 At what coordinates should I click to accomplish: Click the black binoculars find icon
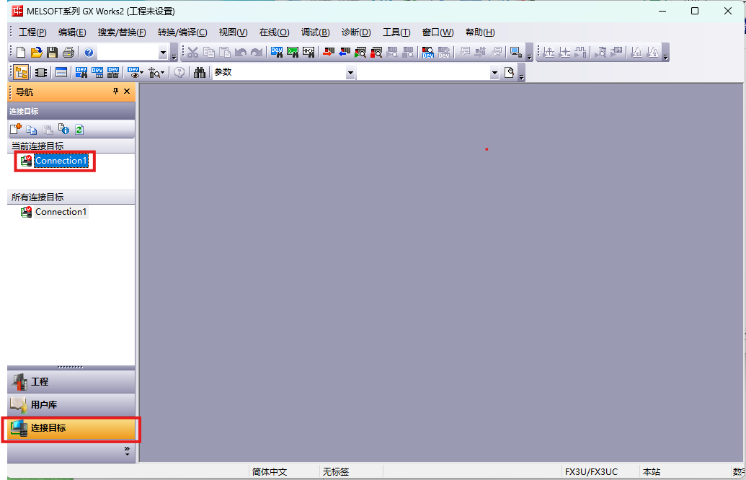(x=200, y=72)
